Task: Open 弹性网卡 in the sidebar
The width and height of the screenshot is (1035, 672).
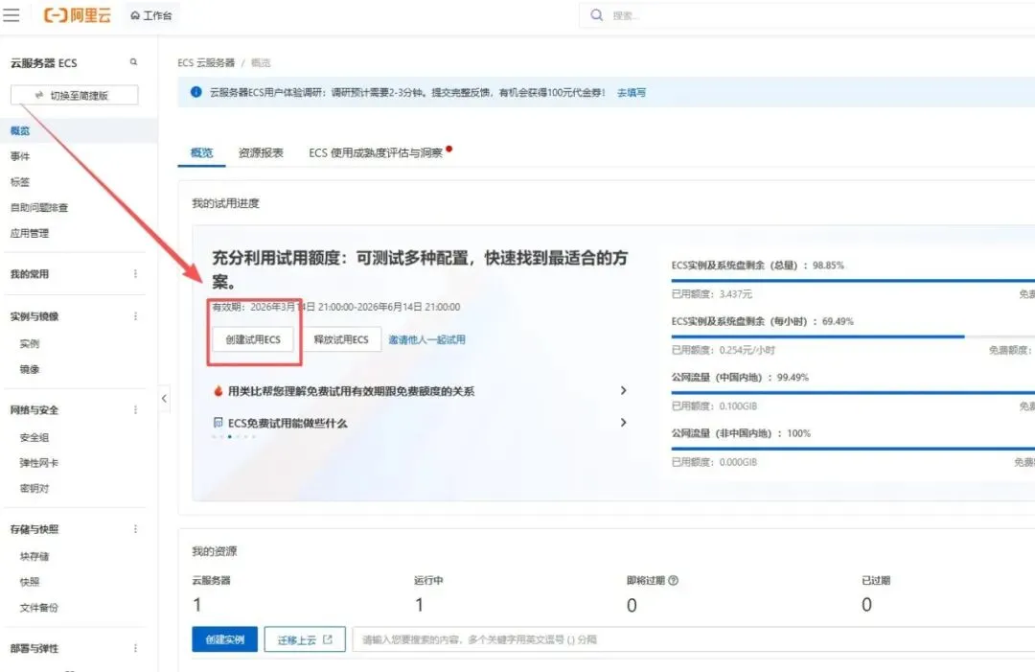Action: click(x=39, y=463)
